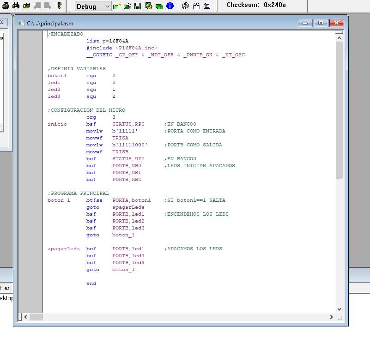The height and width of the screenshot is (344, 370).
Task: Click the ';LEDS INICIAN APAGADOS' comment
Action: [x=200, y=166]
